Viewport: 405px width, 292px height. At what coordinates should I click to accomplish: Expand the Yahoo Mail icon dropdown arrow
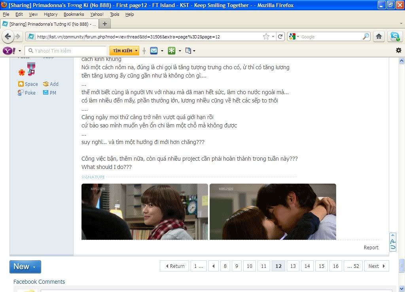click(162, 51)
